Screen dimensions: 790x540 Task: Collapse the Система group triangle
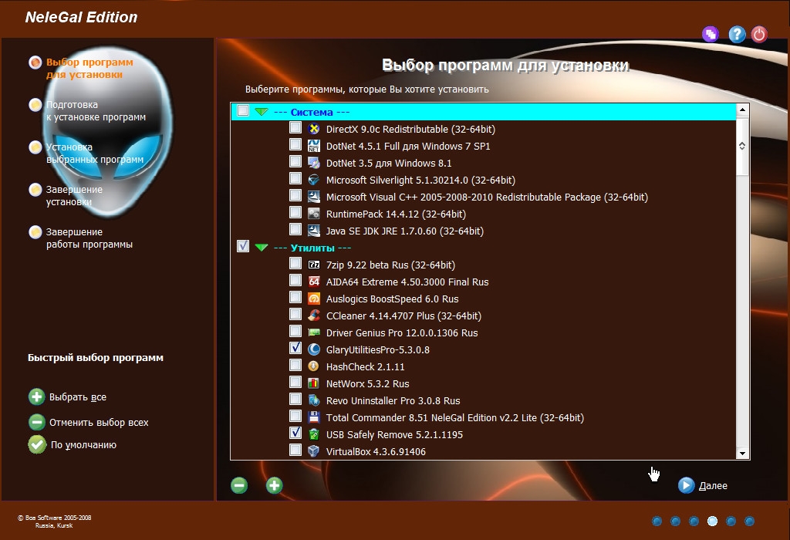[262, 112]
